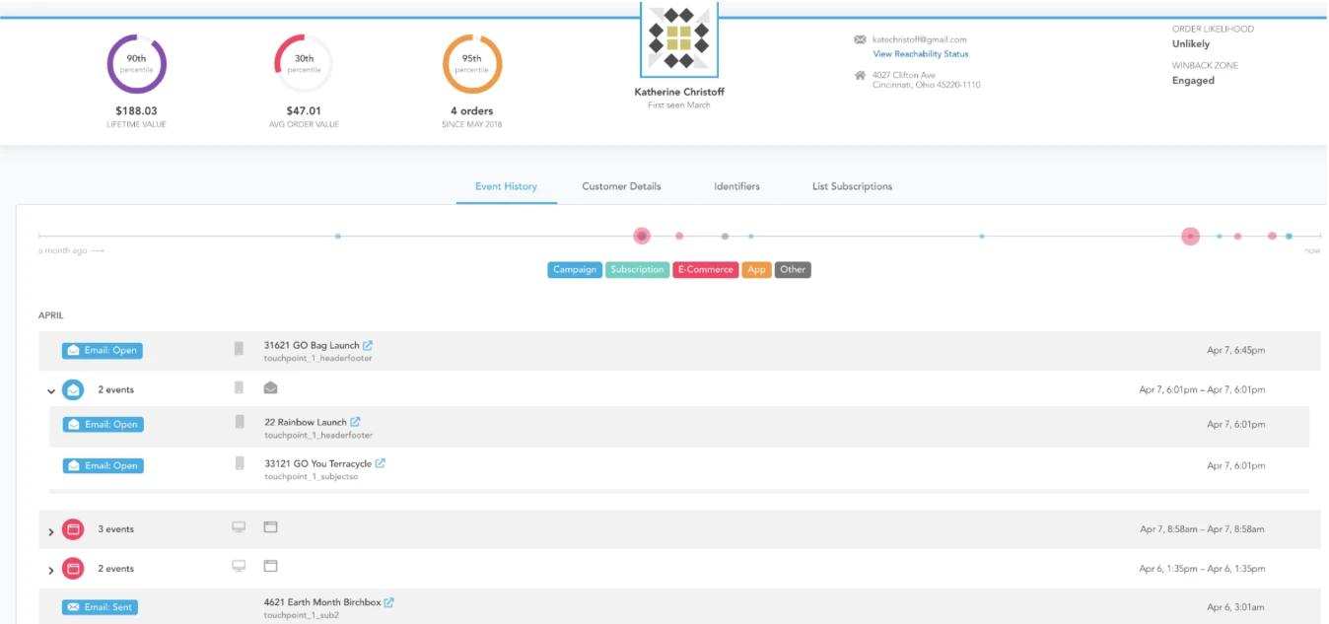Open external link icon beside 22 Rainbow Launch
This screenshot has height=624, width=1329.
click(355, 422)
